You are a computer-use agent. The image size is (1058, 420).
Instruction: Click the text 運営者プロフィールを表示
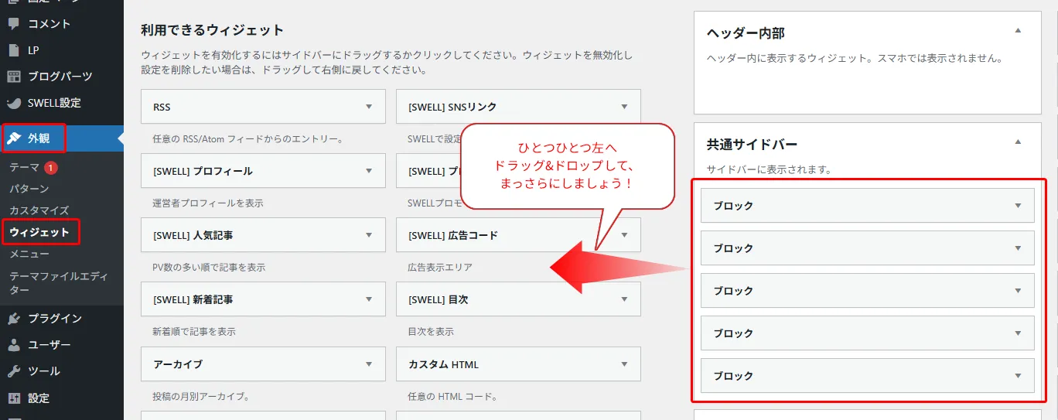click(x=208, y=203)
